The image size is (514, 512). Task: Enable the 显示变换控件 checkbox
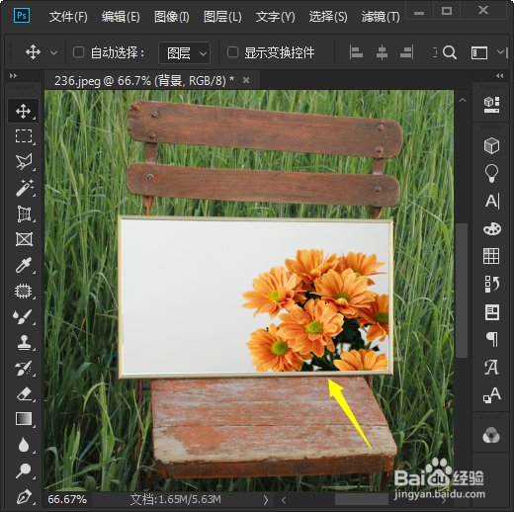[x=233, y=52]
